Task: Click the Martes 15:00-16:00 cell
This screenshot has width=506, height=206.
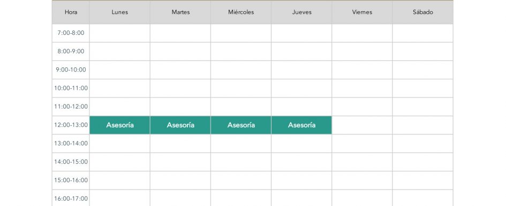Action: 180,180
